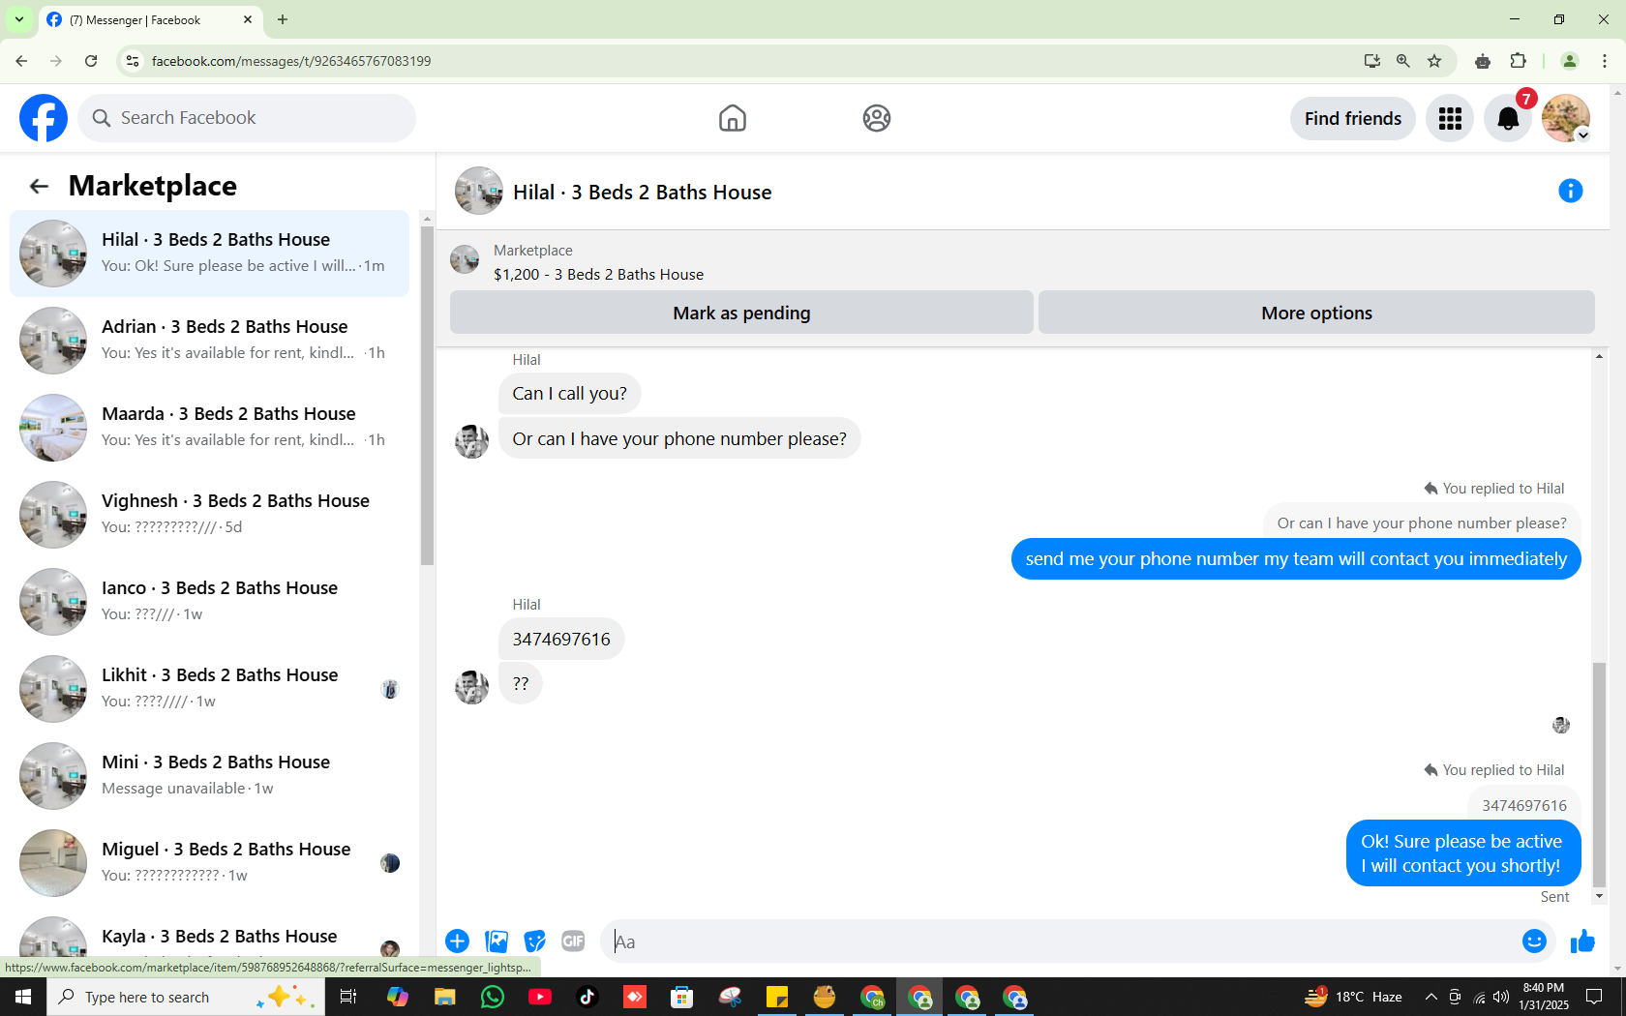Open the install app icon in address bar

click(x=1371, y=61)
